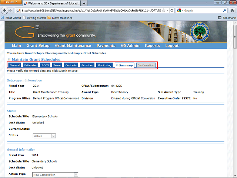Click the address bar URL field
The image size is (237, 178).
tap(91, 10)
